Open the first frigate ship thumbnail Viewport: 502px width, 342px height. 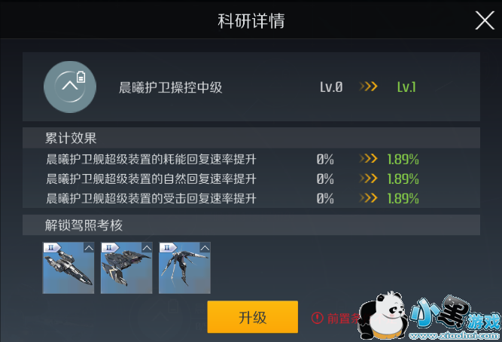68,268
